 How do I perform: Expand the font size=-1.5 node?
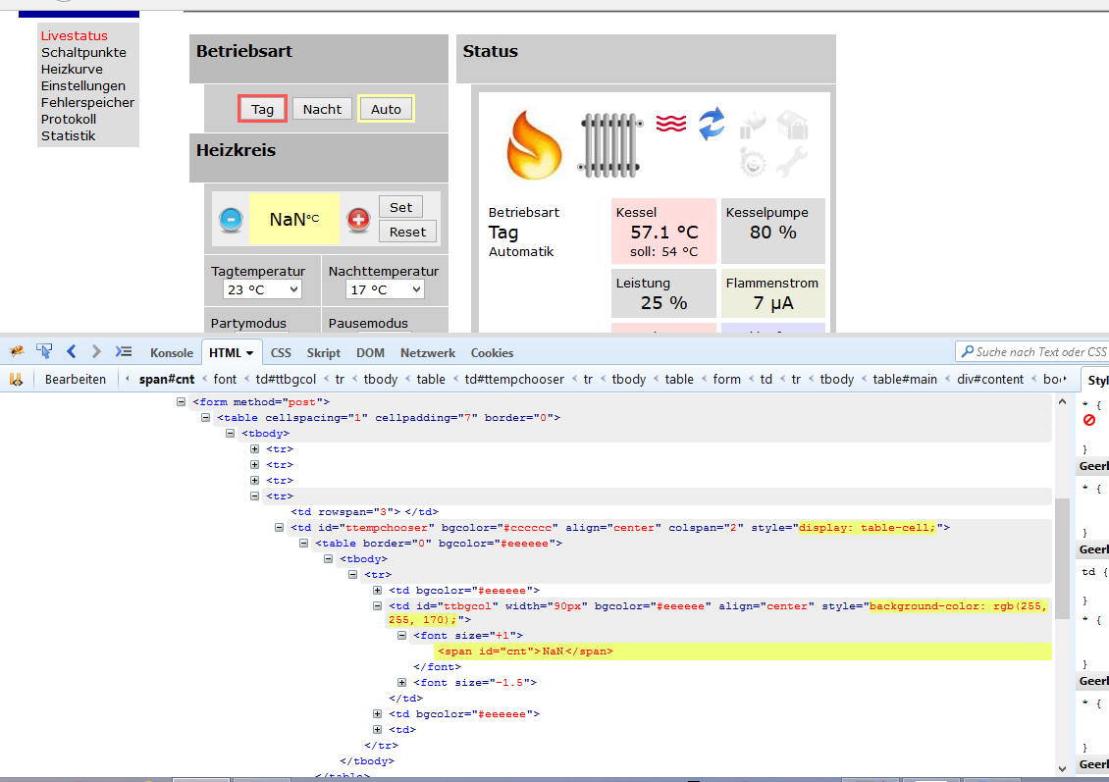pyautogui.click(x=401, y=682)
